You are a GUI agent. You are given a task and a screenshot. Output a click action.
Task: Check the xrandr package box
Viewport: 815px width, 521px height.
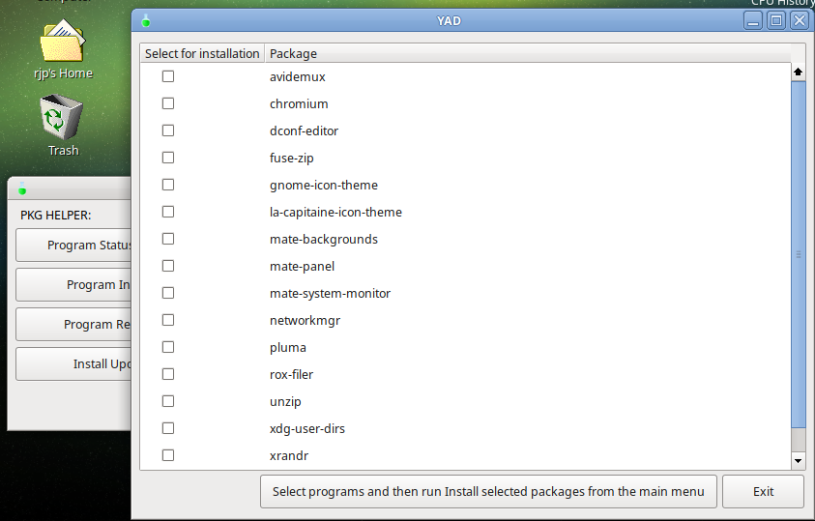tap(168, 455)
